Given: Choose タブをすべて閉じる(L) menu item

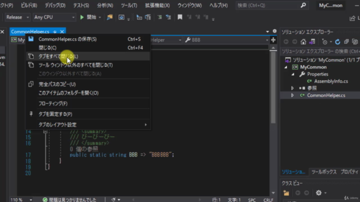Looking at the screenshot, I should coord(88,56).
